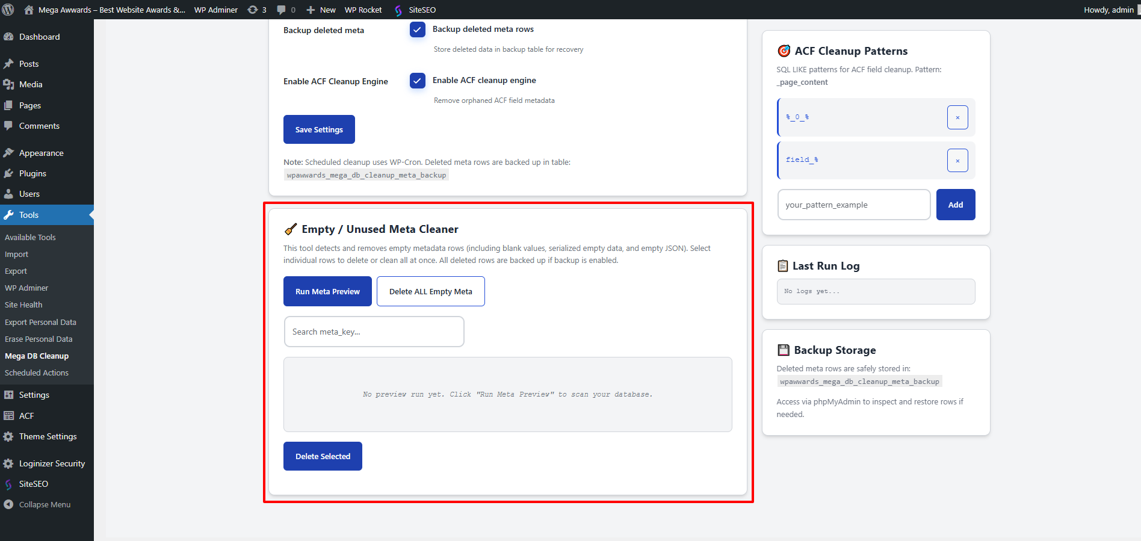Image resolution: width=1141 pixels, height=541 pixels.
Task: Open Export Personal Data submenu
Action: 40,322
